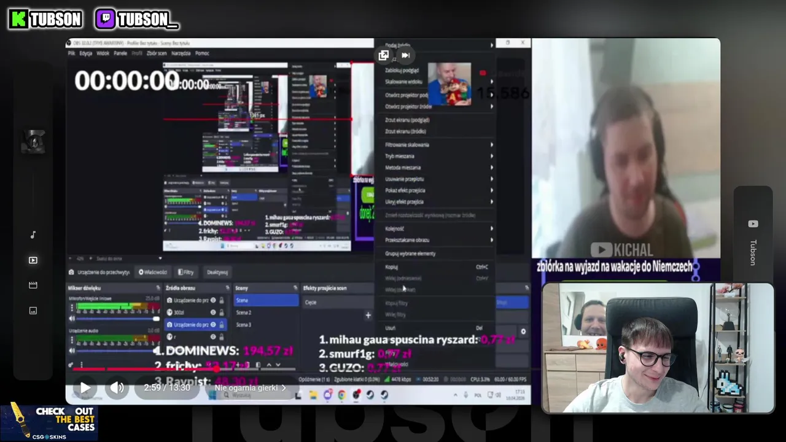786x442 pixels.
Task: Mute video using the speaker icon
Action: [x=117, y=387]
